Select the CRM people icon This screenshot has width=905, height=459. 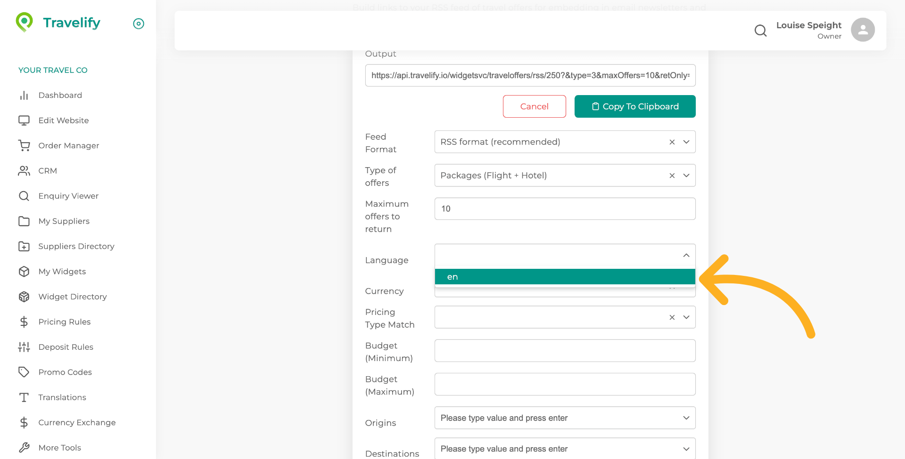[x=24, y=170]
